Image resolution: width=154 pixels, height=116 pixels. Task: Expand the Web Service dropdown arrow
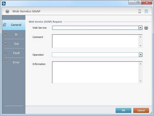[x=141, y=28]
